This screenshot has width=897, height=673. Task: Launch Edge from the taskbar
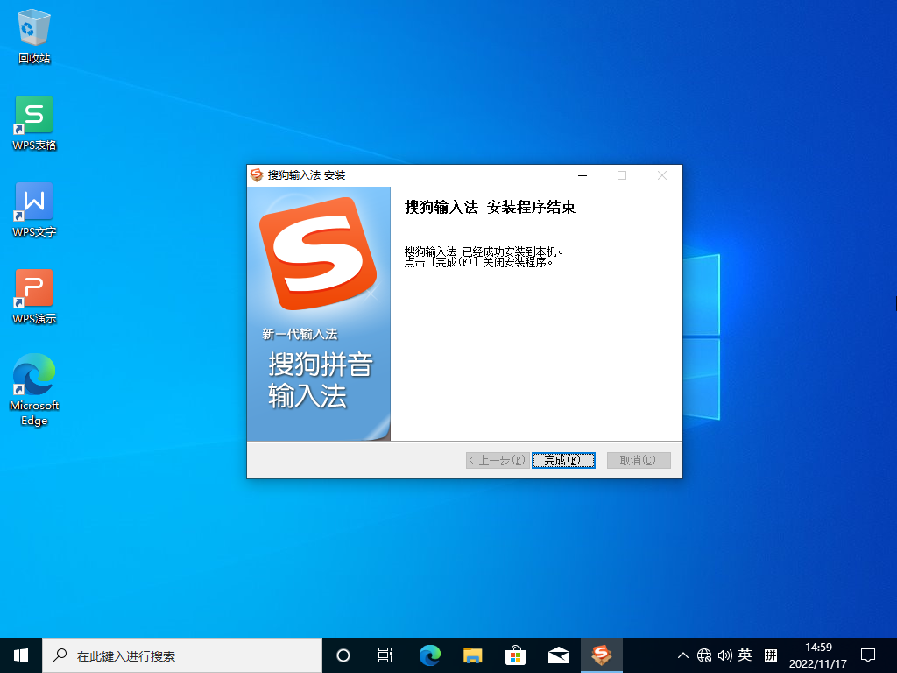[429, 655]
